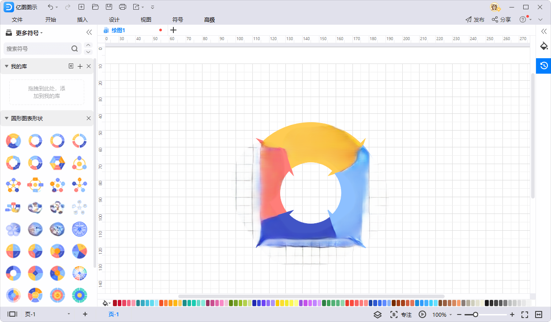This screenshot has width=551, height=322.
Task: Print the document using printer icon
Action: [123, 7]
